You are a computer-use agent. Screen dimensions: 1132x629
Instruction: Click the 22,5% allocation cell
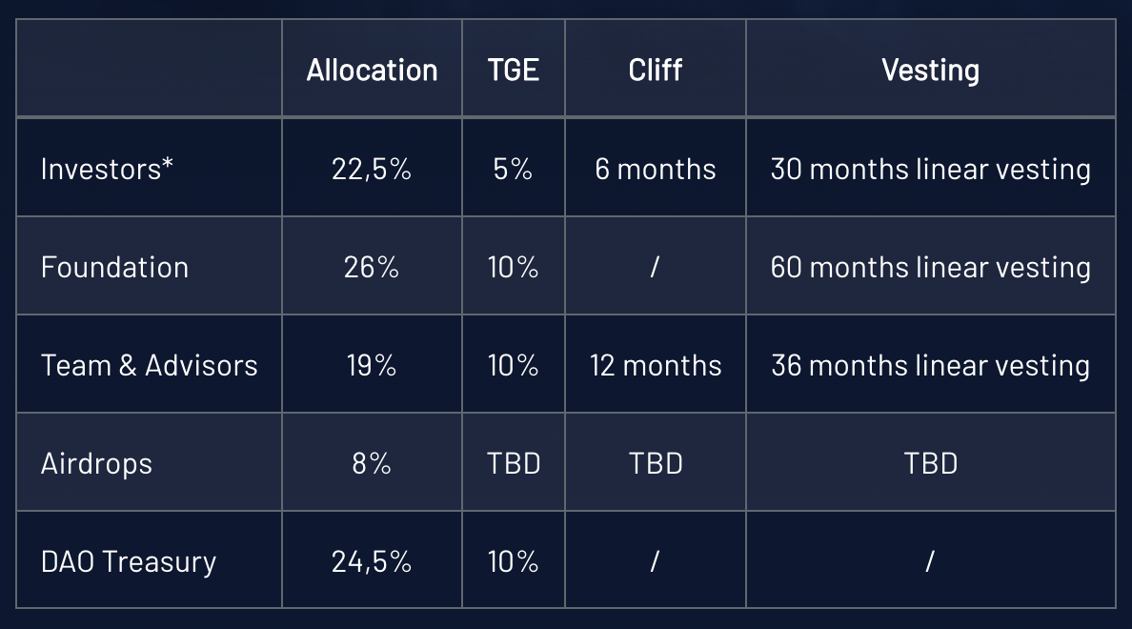372,169
